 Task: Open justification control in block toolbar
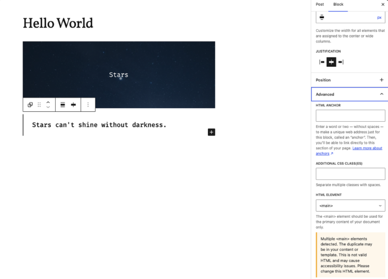coord(73,104)
